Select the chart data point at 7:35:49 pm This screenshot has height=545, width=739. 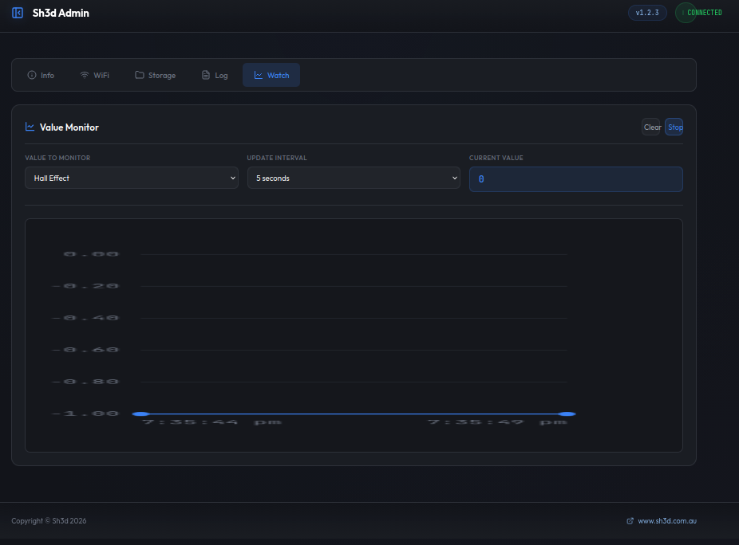pyautogui.click(x=567, y=414)
